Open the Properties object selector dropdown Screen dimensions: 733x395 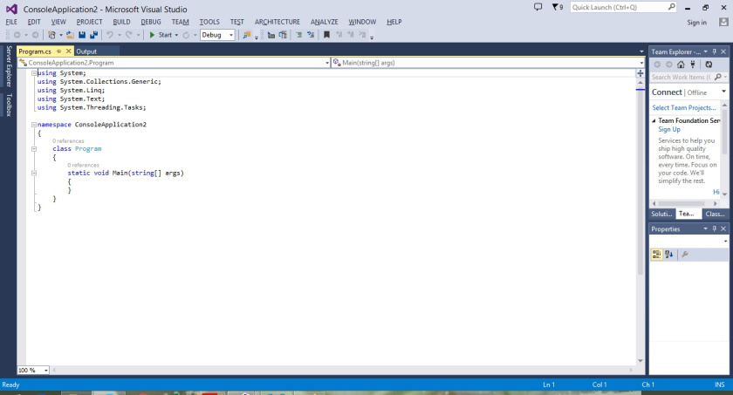[x=725, y=242]
